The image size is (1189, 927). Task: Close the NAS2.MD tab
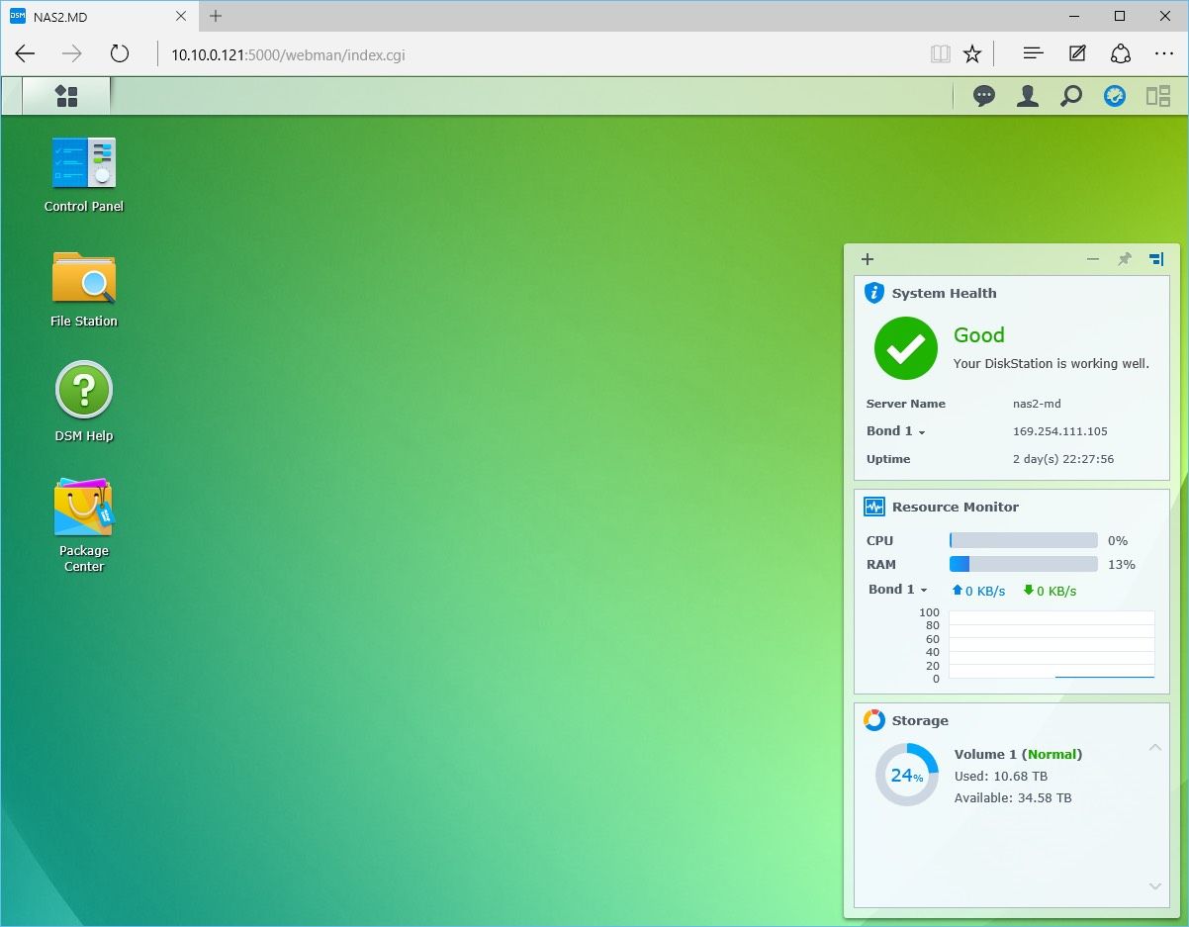(x=181, y=16)
